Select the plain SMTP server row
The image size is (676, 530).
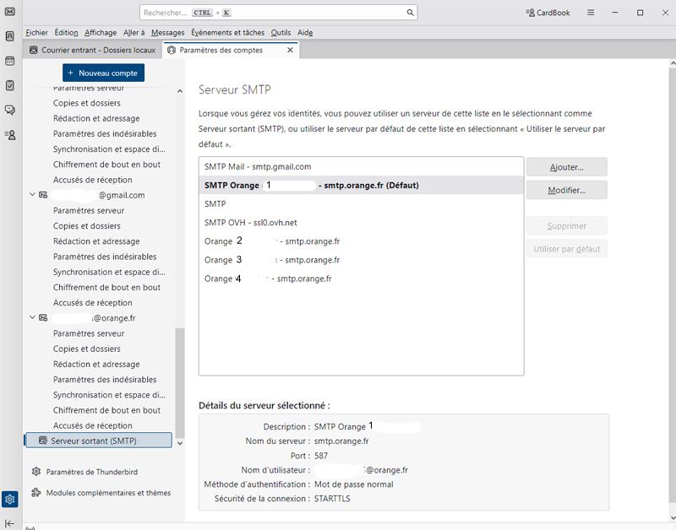(x=362, y=203)
